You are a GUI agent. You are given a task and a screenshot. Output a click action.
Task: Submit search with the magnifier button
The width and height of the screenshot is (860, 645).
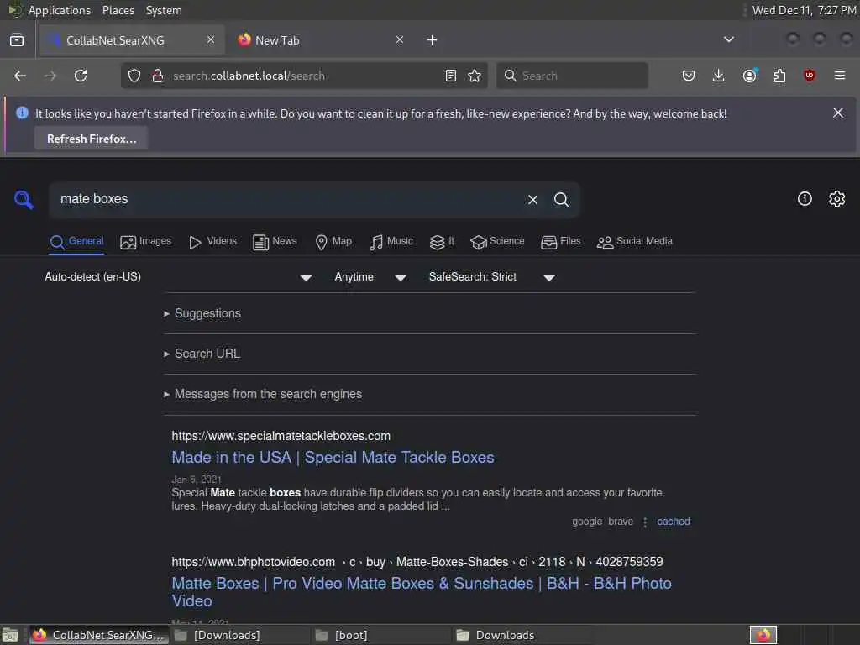[561, 200]
